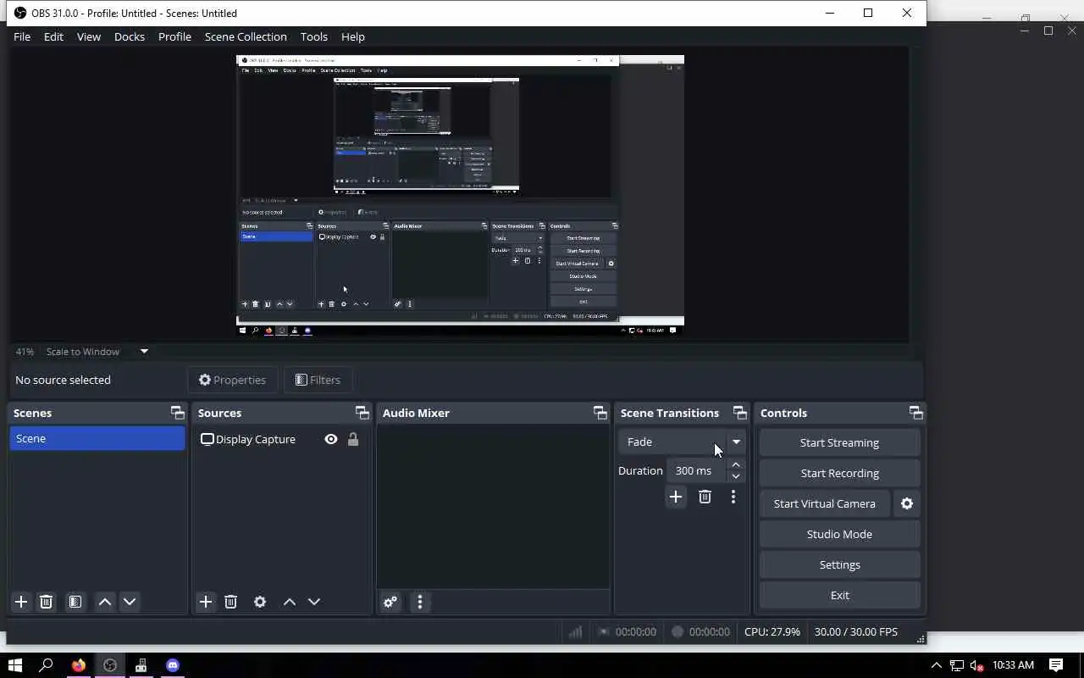Viewport: 1084px width, 678px height.
Task: Click the Display Capture monitor icon
Action: coord(207,439)
